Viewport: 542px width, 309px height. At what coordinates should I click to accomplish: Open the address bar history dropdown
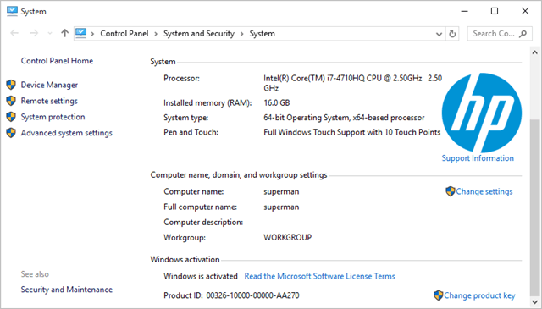(x=439, y=34)
